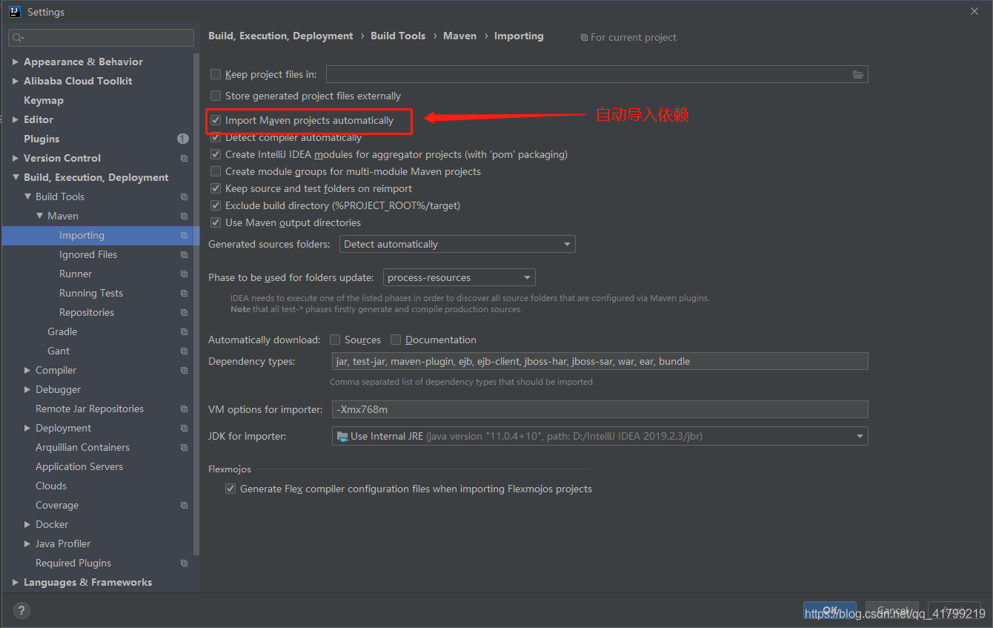Select Plugins in settings tree

(x=41, y=139)
